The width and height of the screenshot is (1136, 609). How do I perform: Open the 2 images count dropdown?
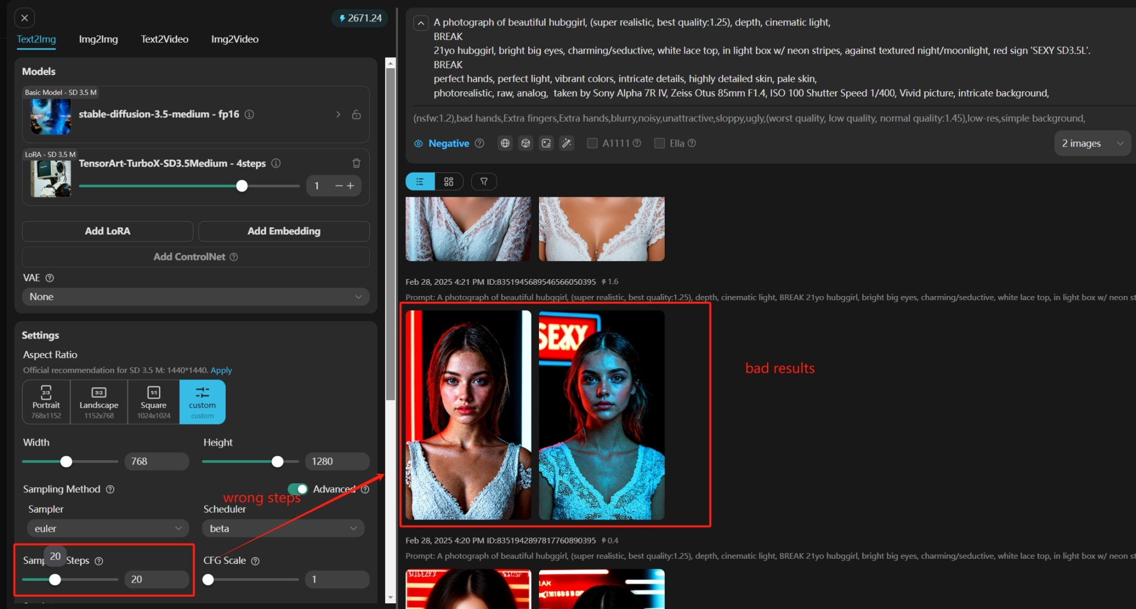pyautogui.click(x=1091, y=143)
